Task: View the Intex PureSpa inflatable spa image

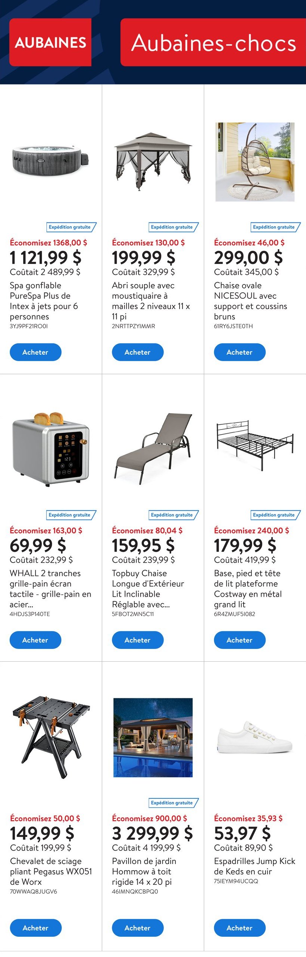Action: pos(51,160)
